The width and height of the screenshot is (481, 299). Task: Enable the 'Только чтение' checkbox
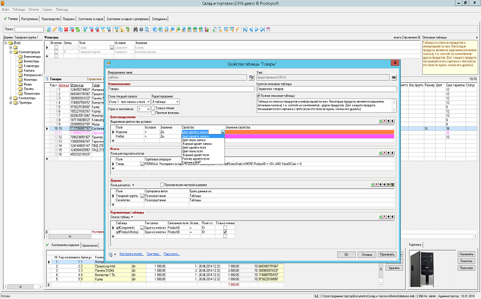[x=153, y=108]
